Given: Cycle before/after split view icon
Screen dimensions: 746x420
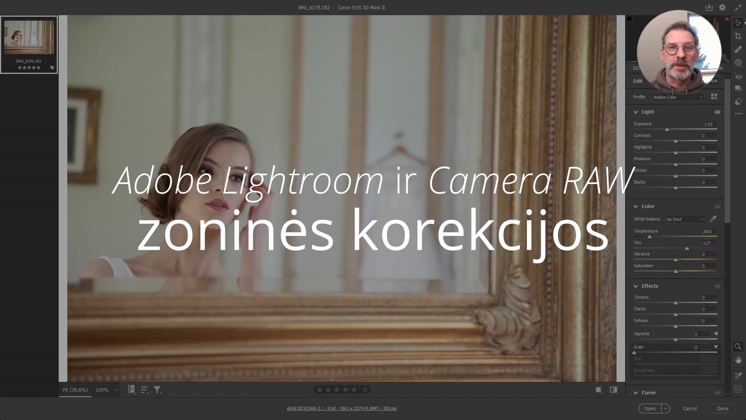Looking at the screenshot, I should tap(614, 390).
